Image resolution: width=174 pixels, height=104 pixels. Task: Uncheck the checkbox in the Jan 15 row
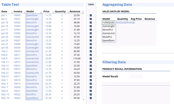click(91, 26)
